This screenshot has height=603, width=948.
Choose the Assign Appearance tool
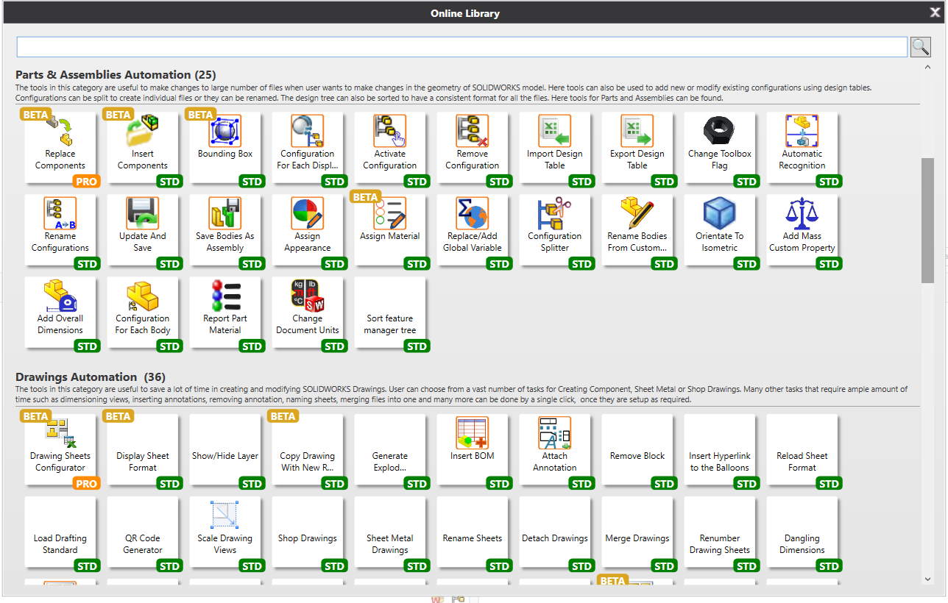click(x=308, y=230)
